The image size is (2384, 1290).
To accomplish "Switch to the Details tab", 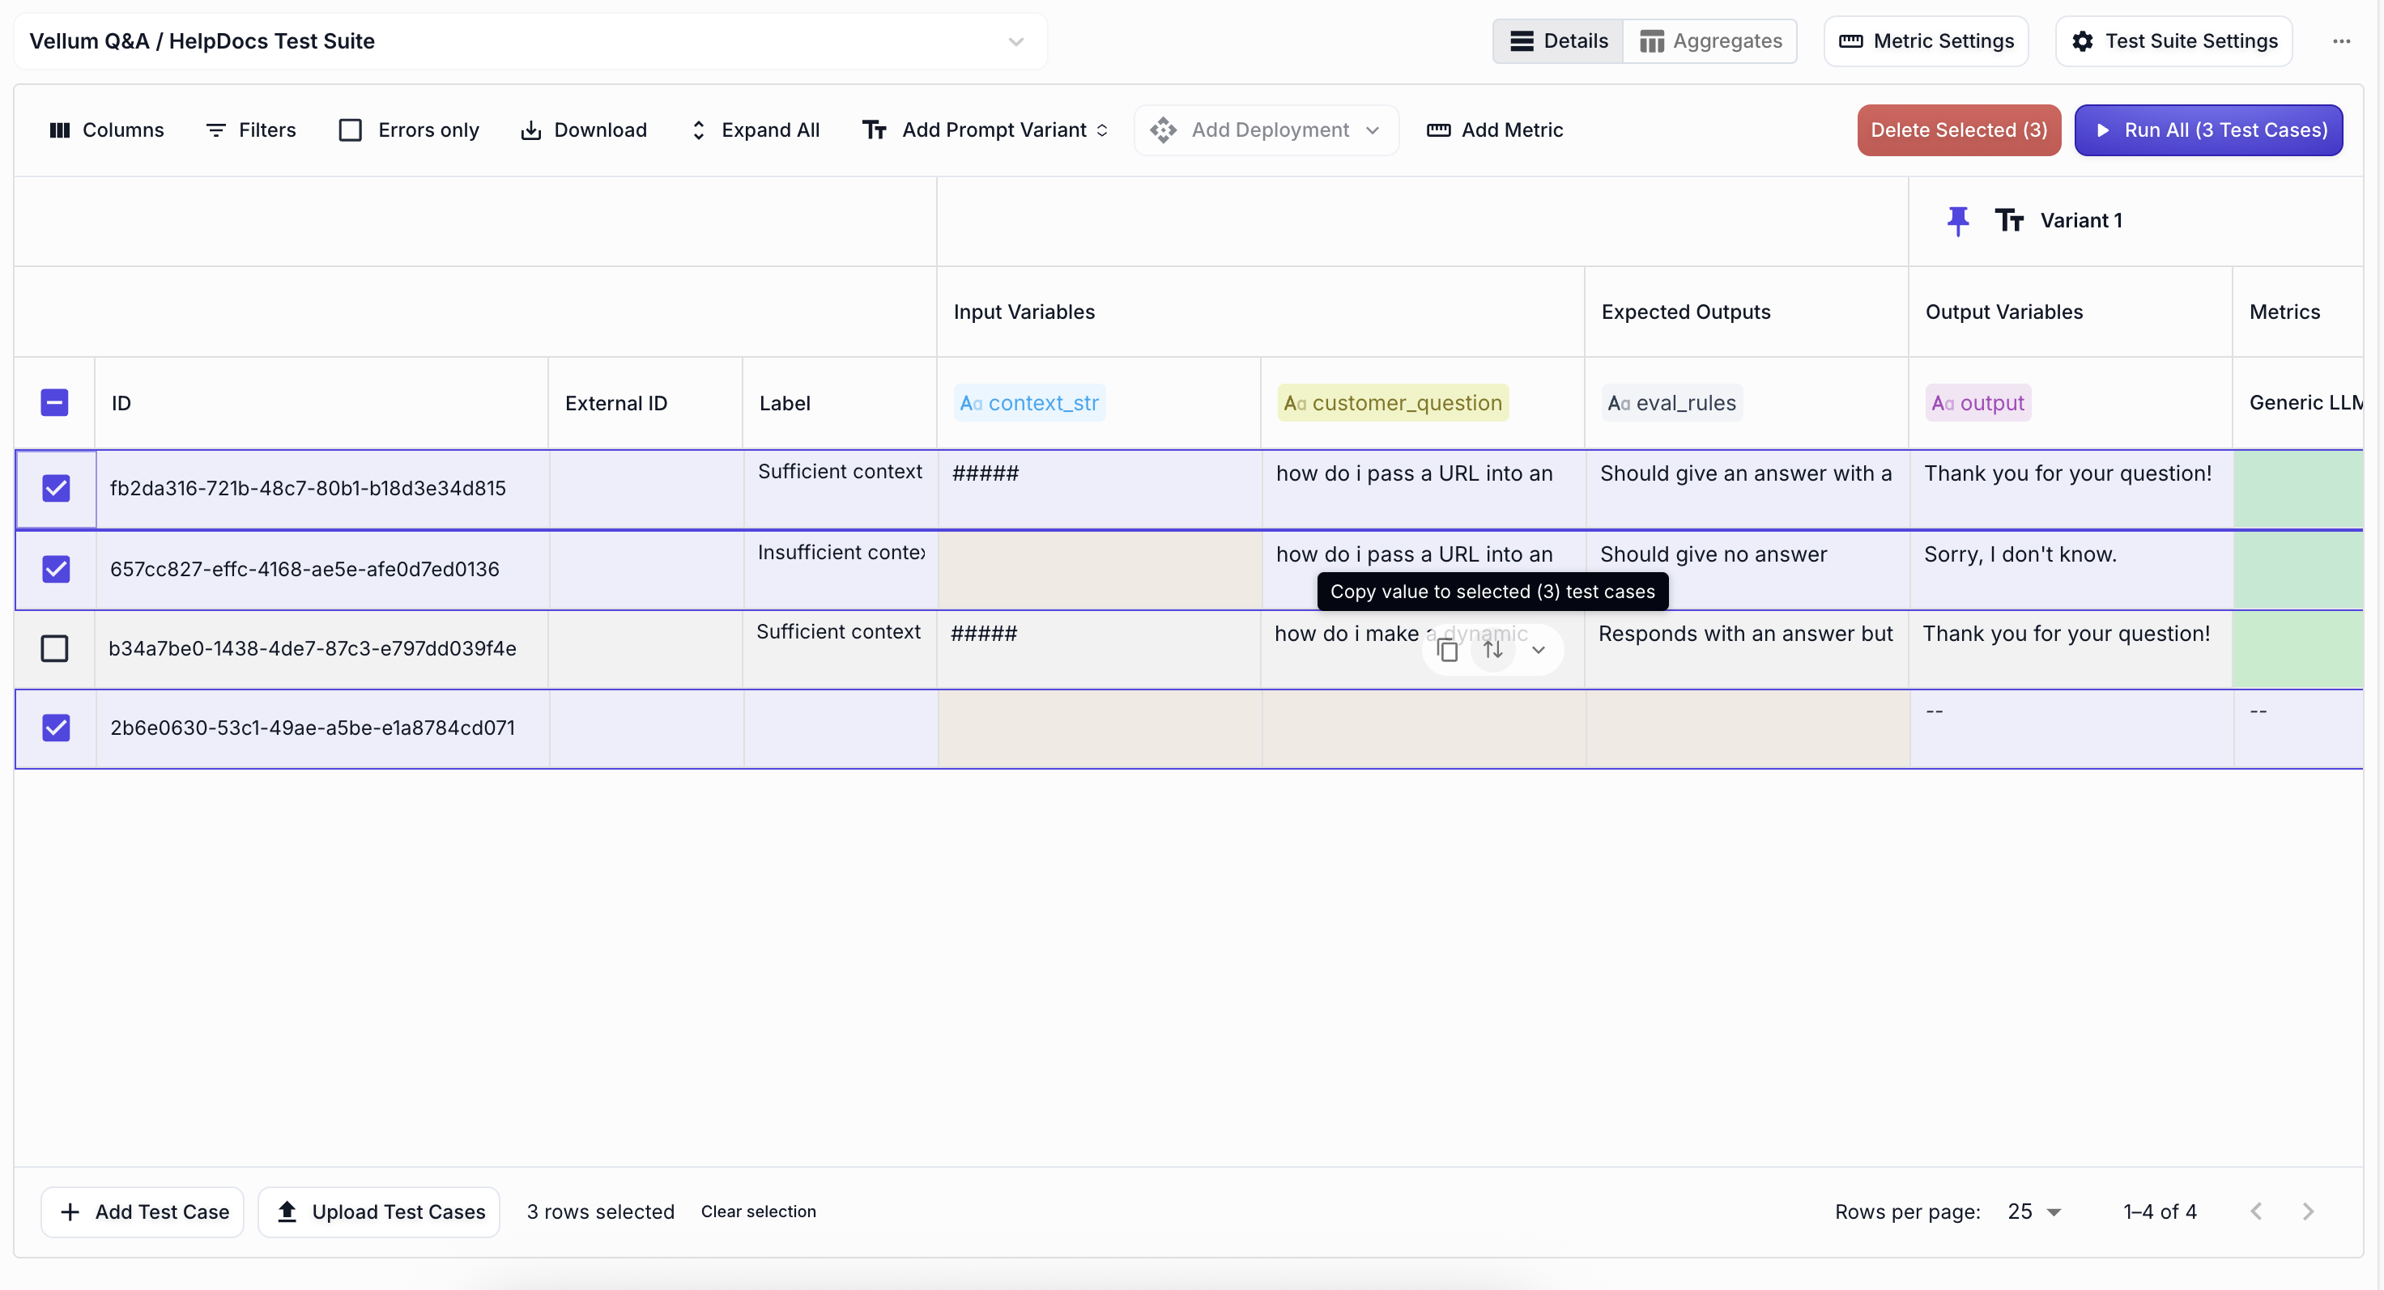I will [1559, 40].
